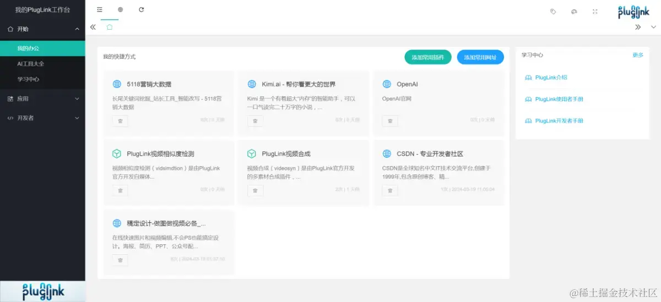
Task: Select the home tab icon
Action: tap(110, 27)
